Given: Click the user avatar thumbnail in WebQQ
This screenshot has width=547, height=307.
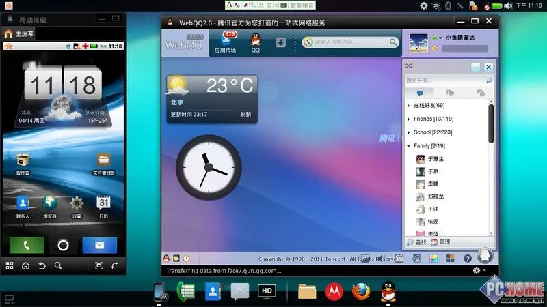Looking at the screenshot, I should (x=418, y=43).
